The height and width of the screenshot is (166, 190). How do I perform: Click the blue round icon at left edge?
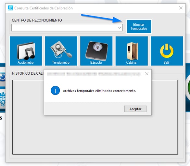(3, 77)
